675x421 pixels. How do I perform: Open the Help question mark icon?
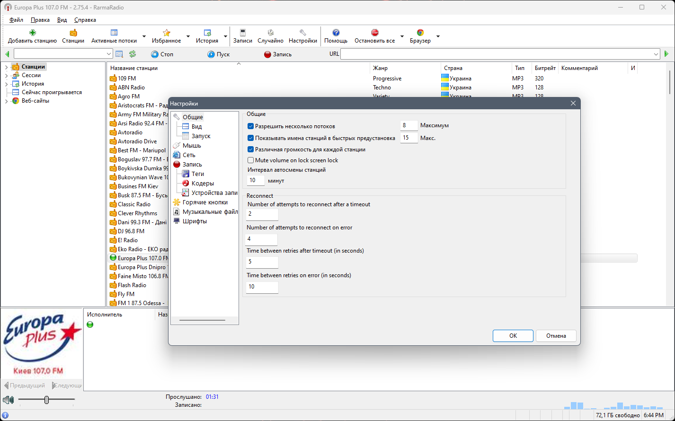(x=336, y=33)
